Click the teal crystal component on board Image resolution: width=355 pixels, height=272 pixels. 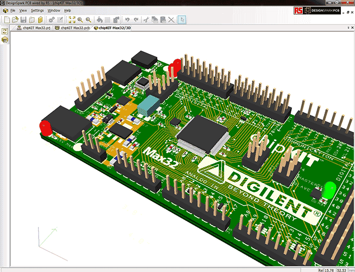point(149,106)
